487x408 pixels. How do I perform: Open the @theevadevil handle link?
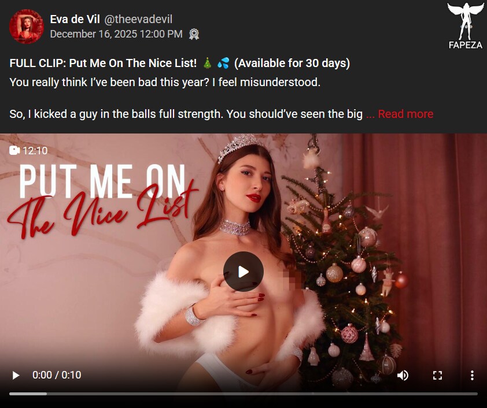pos(138,19)
